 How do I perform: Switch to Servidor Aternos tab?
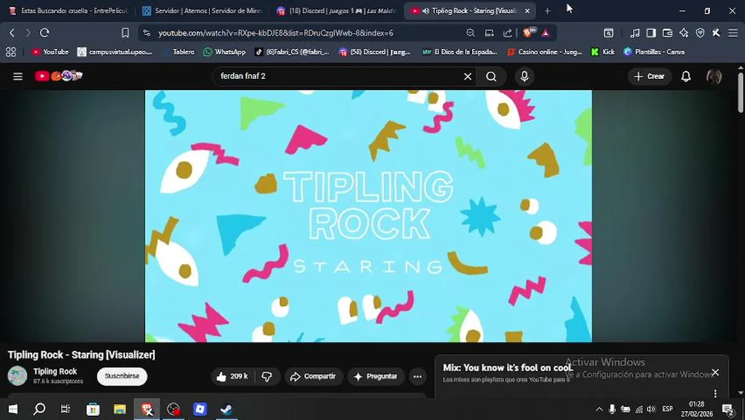click(202, 10)
